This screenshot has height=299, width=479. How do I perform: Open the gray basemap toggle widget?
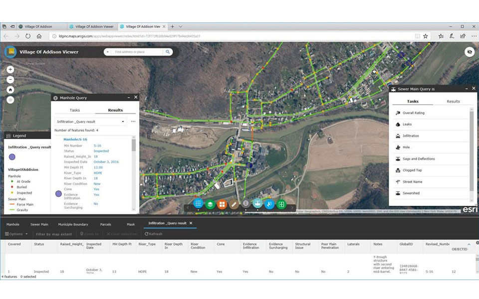coord(245,203)
